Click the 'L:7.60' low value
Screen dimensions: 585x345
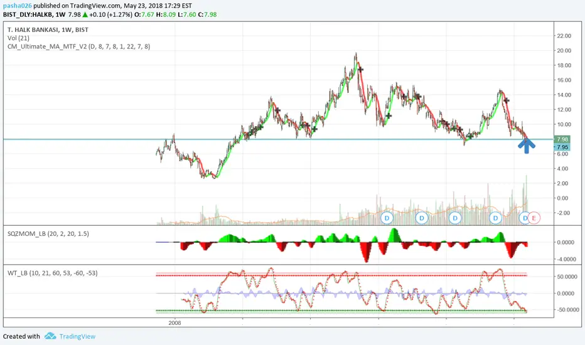click(x=186, y=14)
